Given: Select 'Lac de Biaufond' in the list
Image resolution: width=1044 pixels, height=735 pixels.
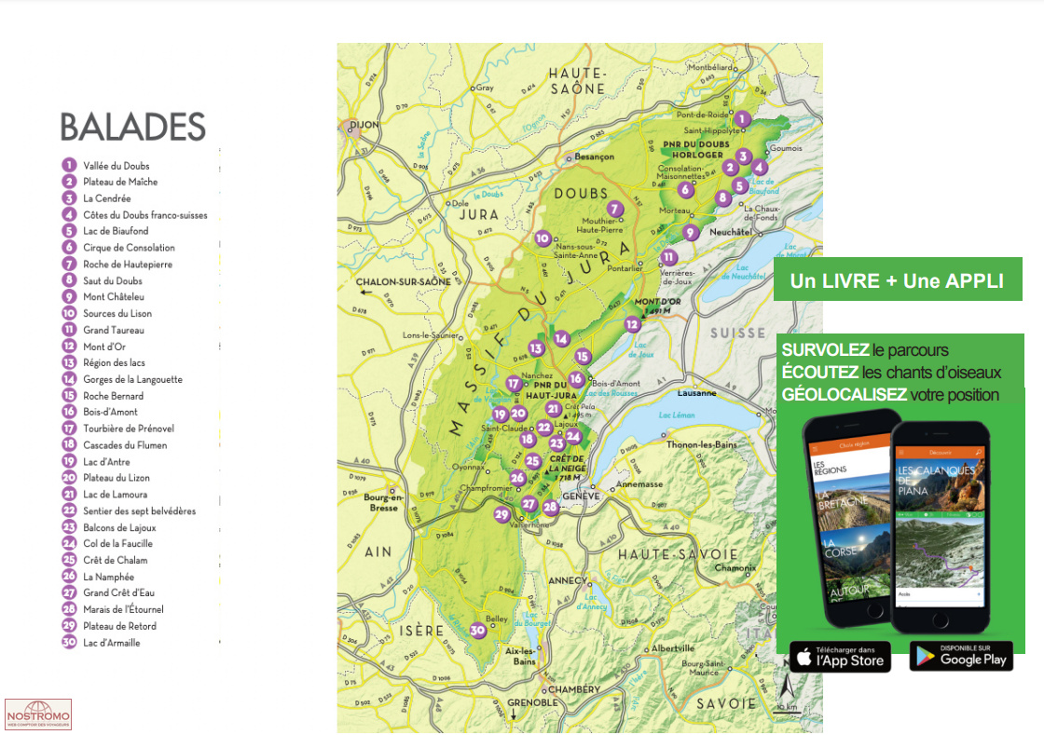Looking at the screenshot, I should [x=116, y=231].
